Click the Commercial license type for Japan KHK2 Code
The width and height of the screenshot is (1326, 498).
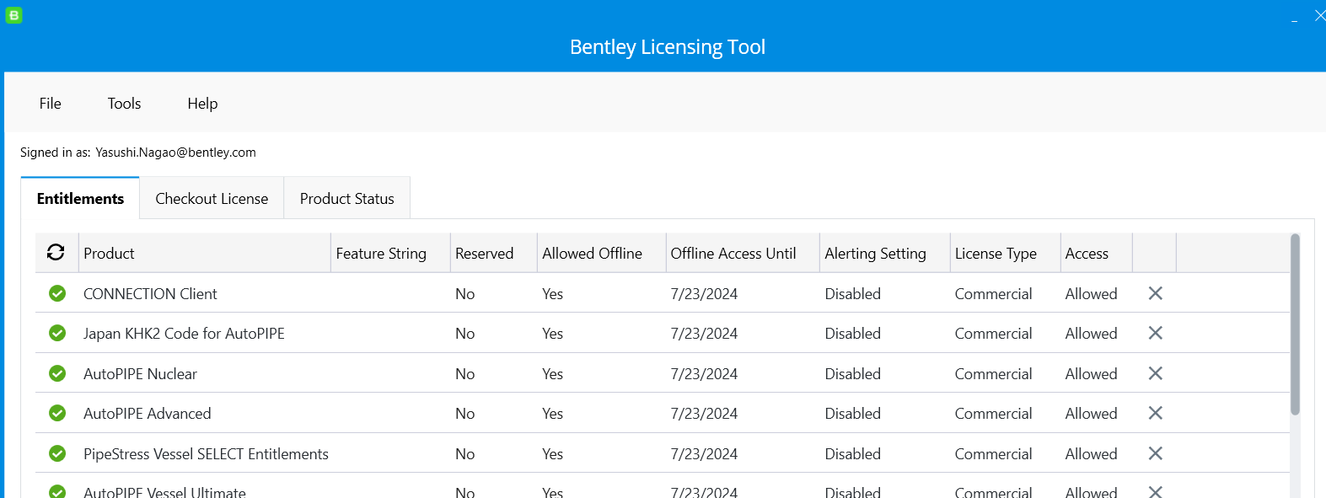[x=993, y=334]
